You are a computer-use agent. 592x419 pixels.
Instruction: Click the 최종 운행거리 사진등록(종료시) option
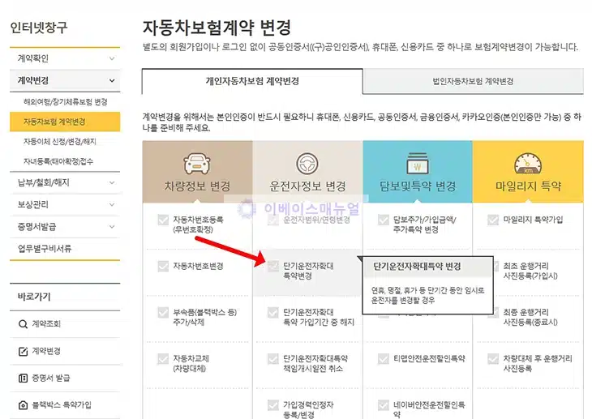click(x=530, y=317)
